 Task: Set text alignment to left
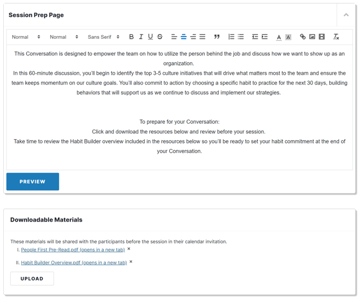point(174,37)
